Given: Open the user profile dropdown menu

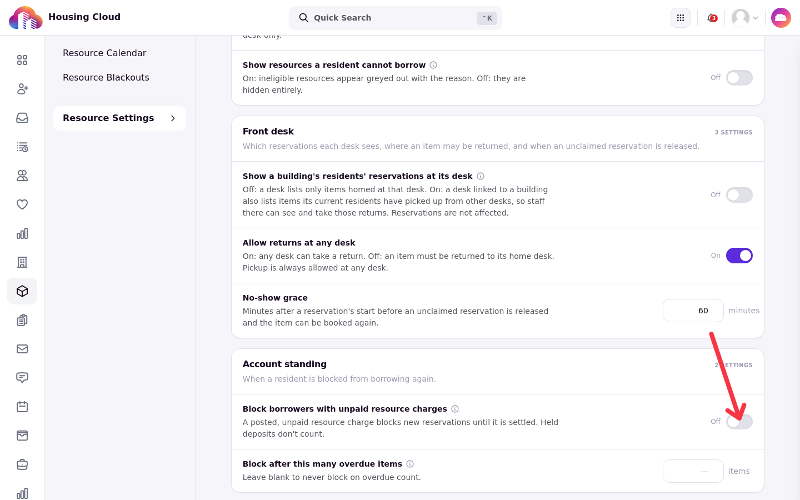Looking at the screenshot, I should (x=745, y=18).
